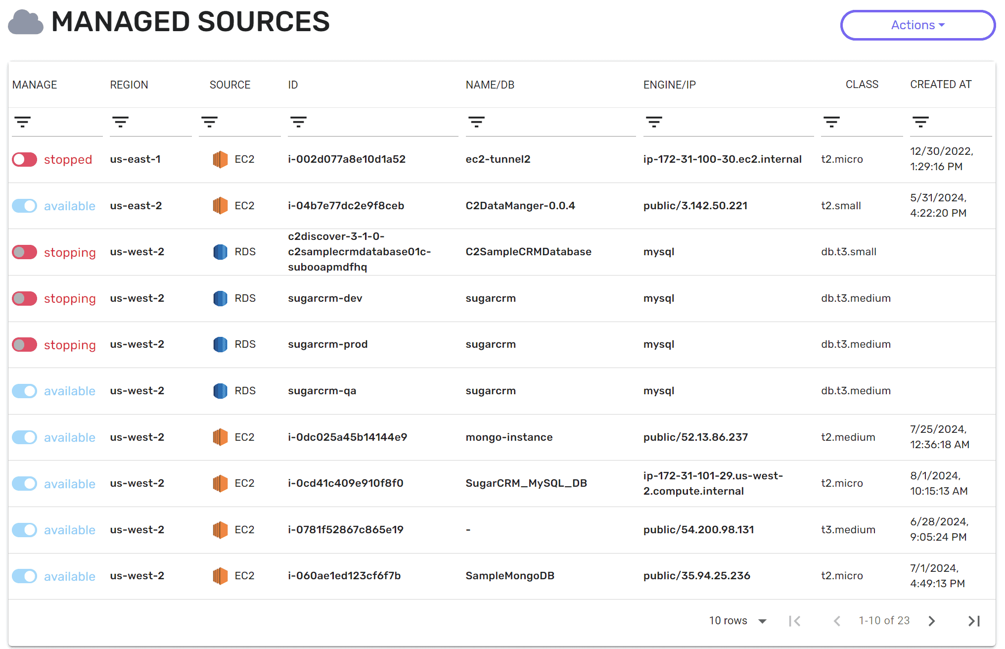Sort by the CLASS column header
The height and width of the screenshot is (649, 1005).
point(862,85)
